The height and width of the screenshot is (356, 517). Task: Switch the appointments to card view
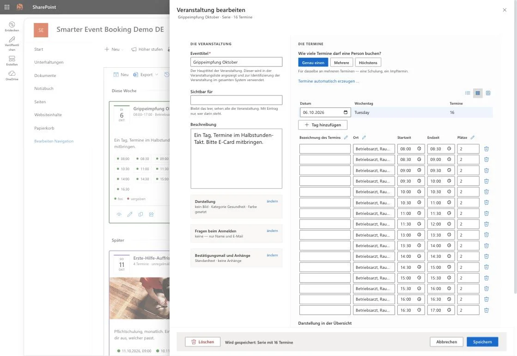(x=488, y=93)
